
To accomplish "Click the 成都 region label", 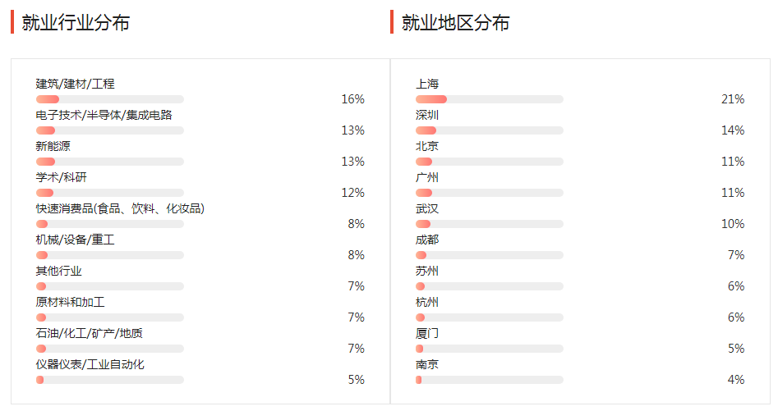I will click(427, 240).
